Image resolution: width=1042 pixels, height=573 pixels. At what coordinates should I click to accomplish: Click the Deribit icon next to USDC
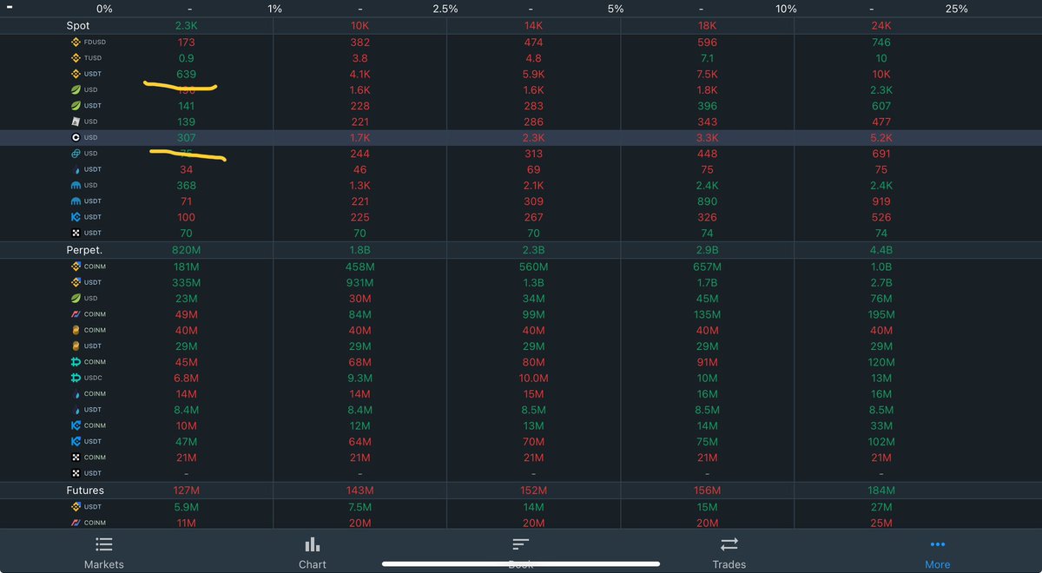76,378
